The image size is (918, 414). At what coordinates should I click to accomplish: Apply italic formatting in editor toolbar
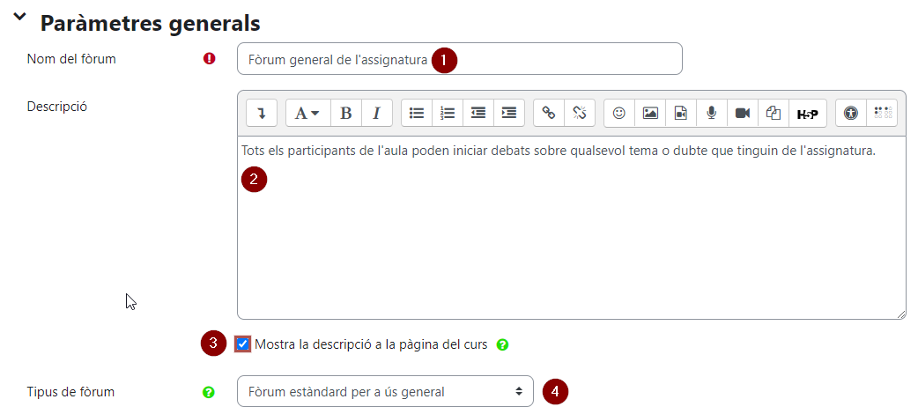[377, 113]
